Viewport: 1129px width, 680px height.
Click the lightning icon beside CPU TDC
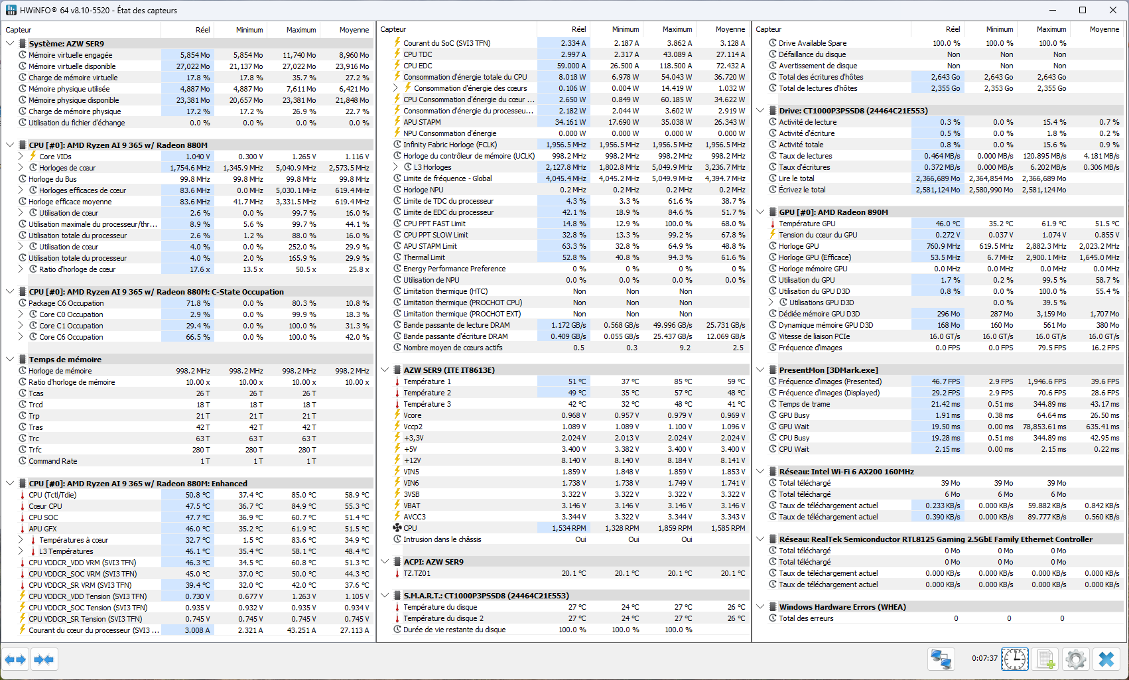pyautogui.click(x=397, y=54)
